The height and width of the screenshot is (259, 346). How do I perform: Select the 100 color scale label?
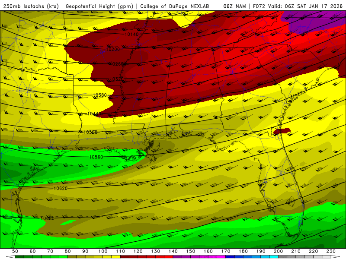103,251
